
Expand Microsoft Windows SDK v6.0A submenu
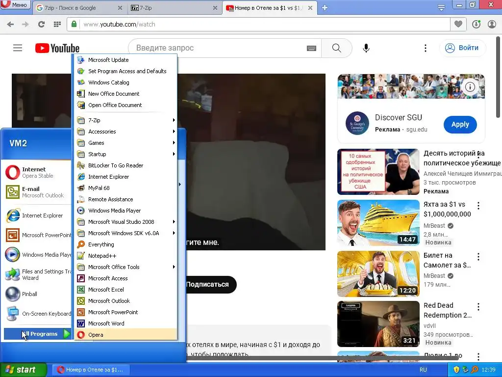coord(126,233)
